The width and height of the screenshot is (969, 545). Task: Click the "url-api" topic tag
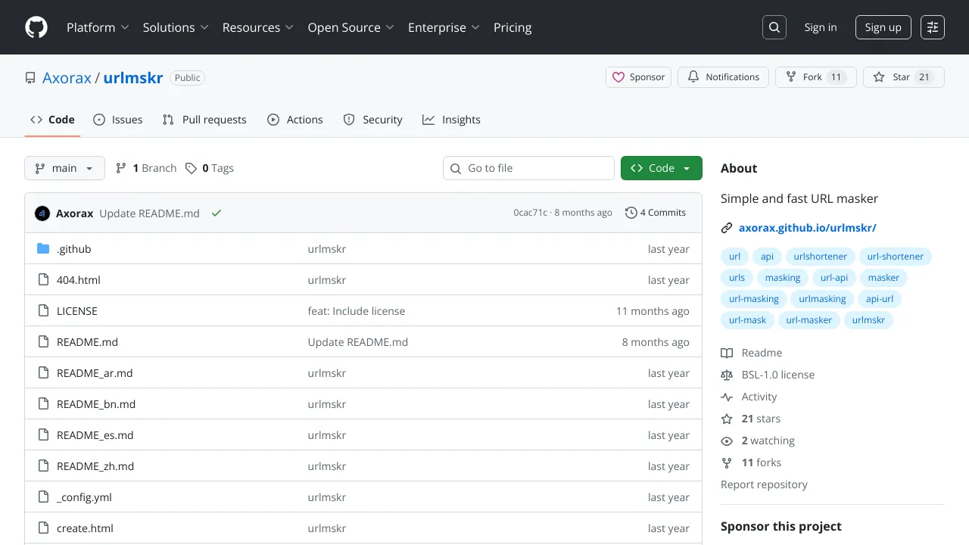point(834,278)
